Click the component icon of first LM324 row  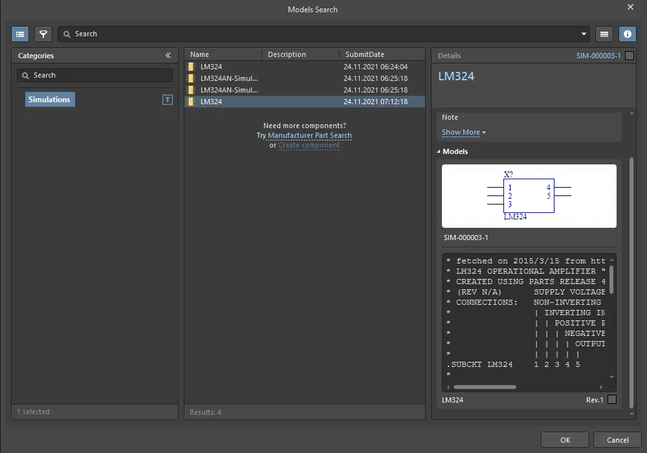pos(191,67)
